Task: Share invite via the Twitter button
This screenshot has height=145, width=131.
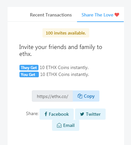Action: coord(90,114)
